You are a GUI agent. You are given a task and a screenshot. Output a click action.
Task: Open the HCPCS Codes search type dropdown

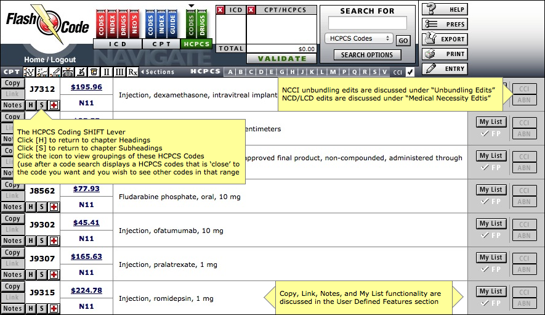point(359,38)
